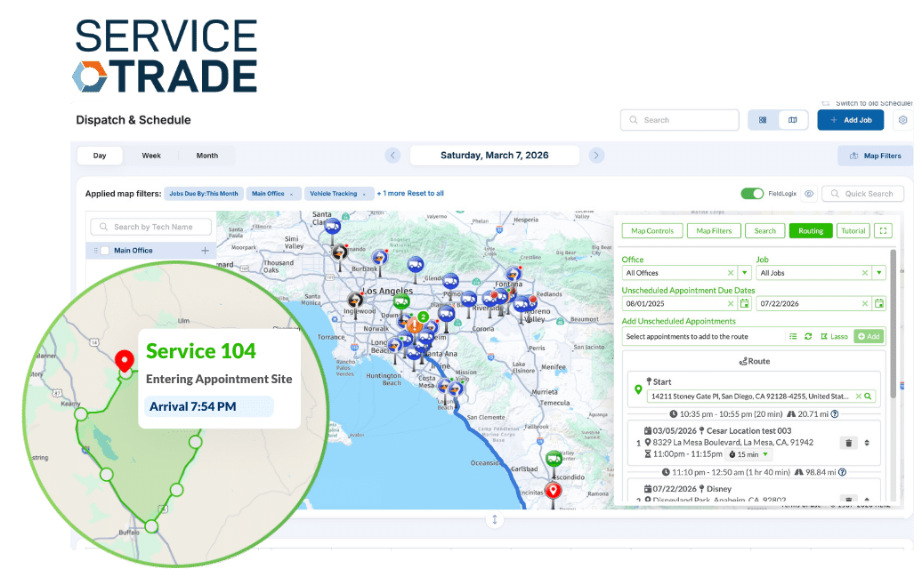Click the red destination pin near Escondido

click(553, 491)
